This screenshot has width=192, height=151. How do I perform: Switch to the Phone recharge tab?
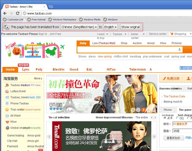(168, 110)
